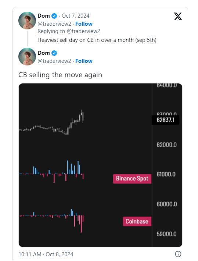The height and width of the screenshot is (261, 198).
Task: Click Dom's avatar on the main tweet
Action: pos(27,57)
